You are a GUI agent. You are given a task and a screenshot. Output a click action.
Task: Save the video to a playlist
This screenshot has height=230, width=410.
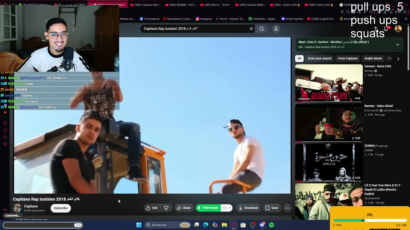(272, 208)
